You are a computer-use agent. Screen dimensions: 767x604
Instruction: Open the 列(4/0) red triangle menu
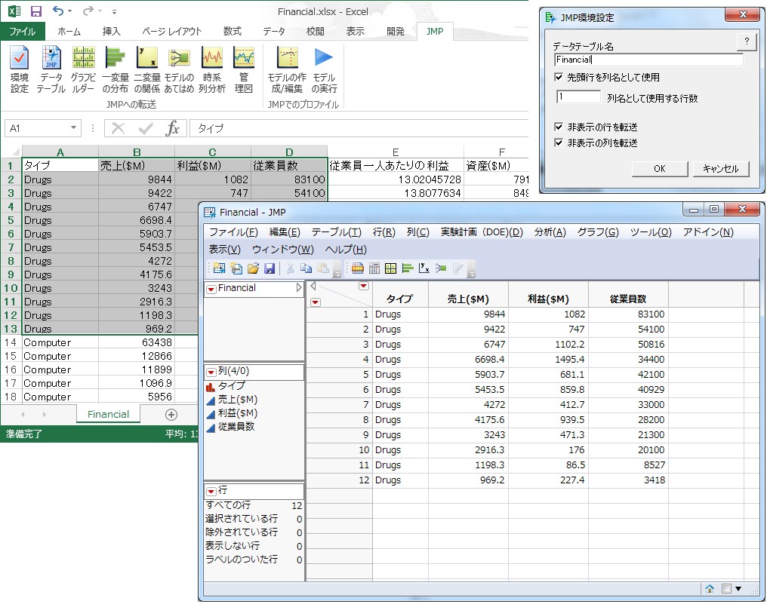(x=211, y=373)
